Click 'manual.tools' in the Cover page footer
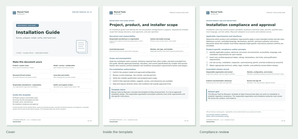The width and height of the screenshot is (298, 139). (17, 121)
